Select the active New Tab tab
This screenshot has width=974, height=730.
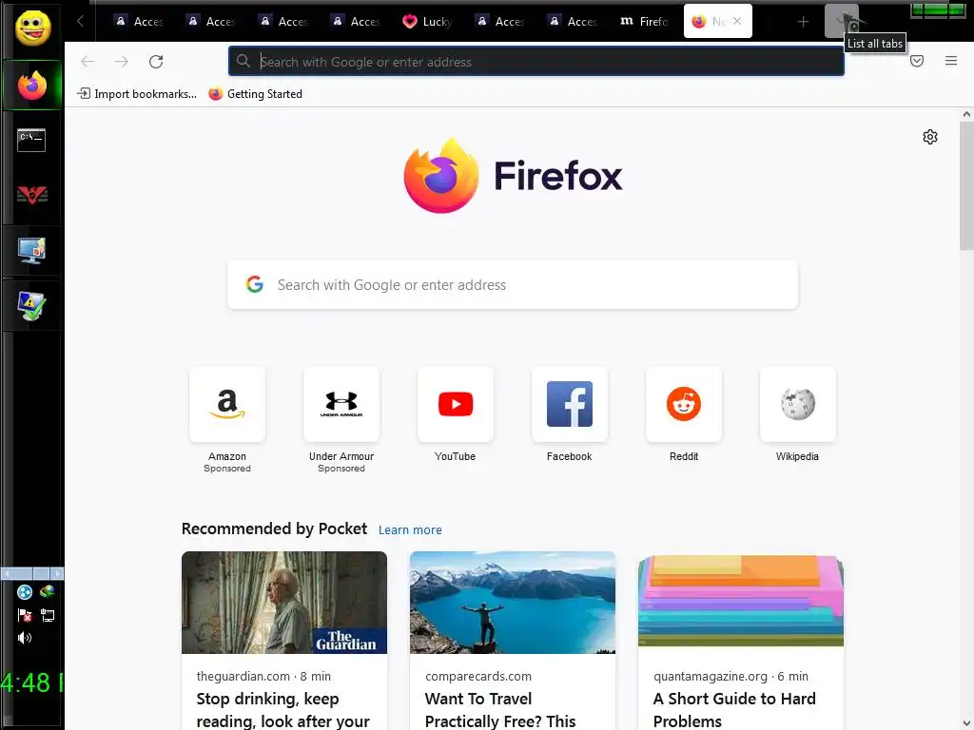[717, 21]
